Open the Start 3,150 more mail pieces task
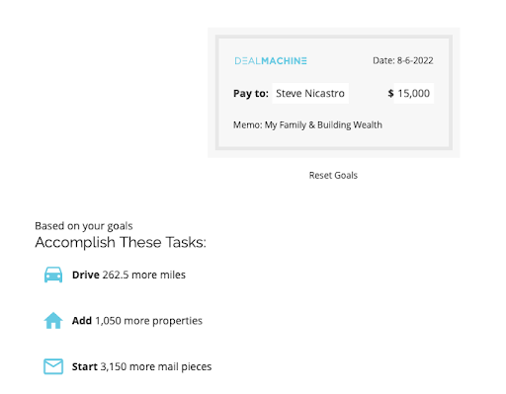506x394 pixels. click(x=127, y=366)
